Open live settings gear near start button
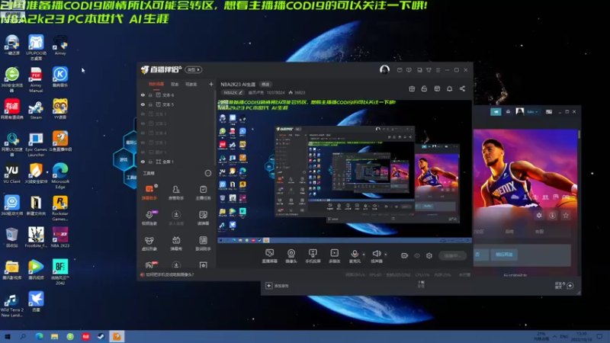This screenshot has width=610, height=343. coord(429,255)
